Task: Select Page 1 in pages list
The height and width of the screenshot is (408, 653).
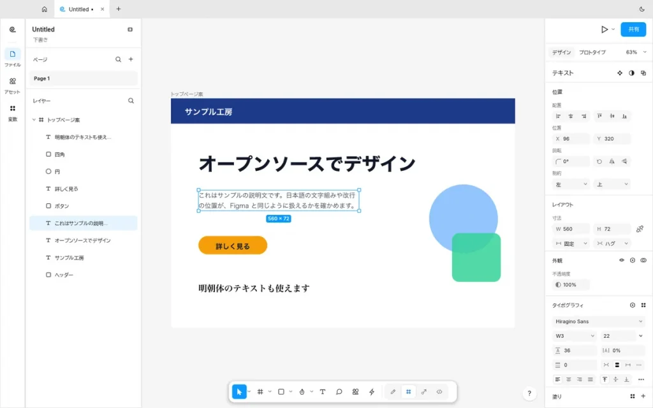Action: point(84,78)
